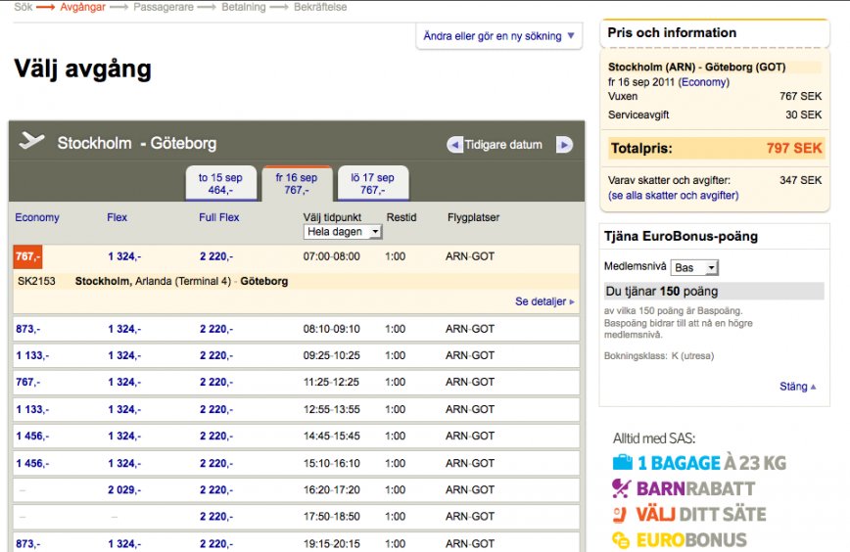Select the 873,- Economy fare at 08:10
Viewport: 850px width, 552px height.
[28, 329]
